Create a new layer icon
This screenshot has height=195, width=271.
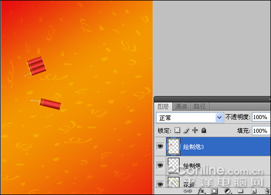tap(254, 191)
